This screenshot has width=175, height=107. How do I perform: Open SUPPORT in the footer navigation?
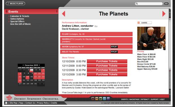point(154,99)
